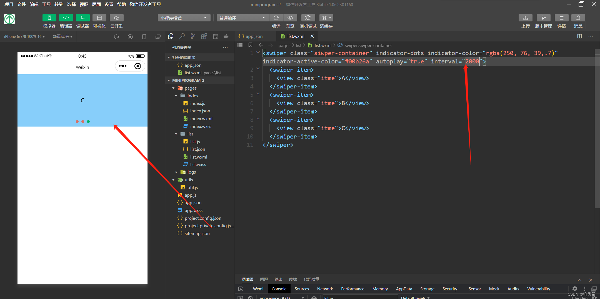Click the devtools element inspector icon
The width and height of the screenshot is (600, 299).
241,289
